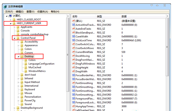Click the don't load folder icon
176x111 pixels.
[22, 75]
